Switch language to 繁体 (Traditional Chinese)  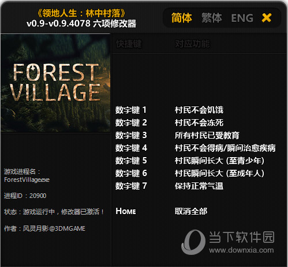[212, 18]
